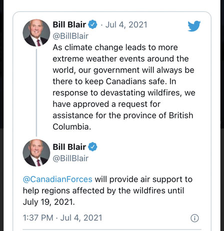Click verified badge on first tweet
The image size is (224, 231).
coord(92,24)
